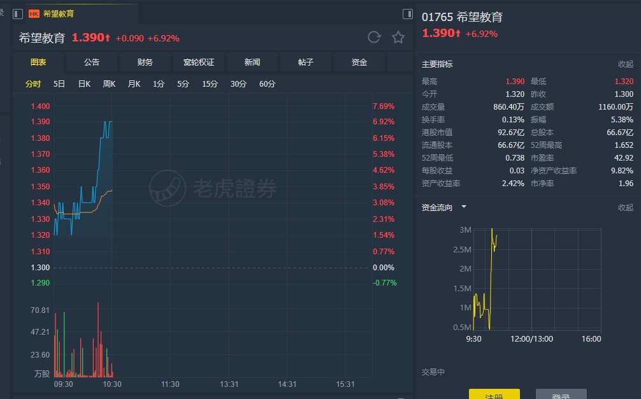Open the 帖子 tab
This screenshot has width=641, height=399.
coord(306,62)
